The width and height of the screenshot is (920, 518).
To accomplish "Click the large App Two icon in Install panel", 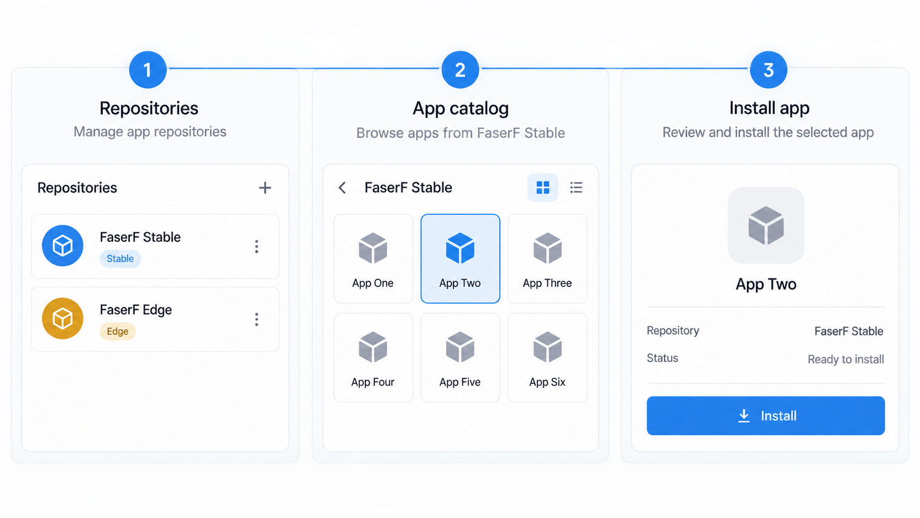I will click(x=766, y=225).
